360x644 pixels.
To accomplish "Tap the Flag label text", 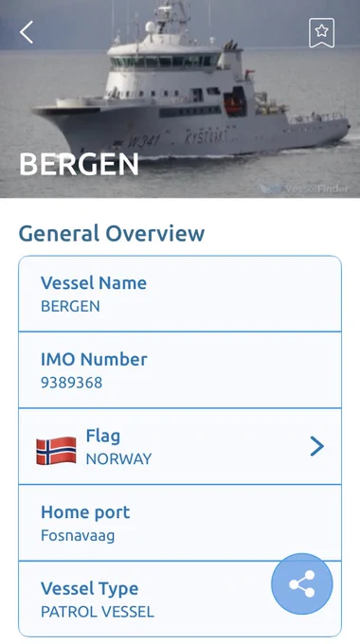I will coord(102,437).
